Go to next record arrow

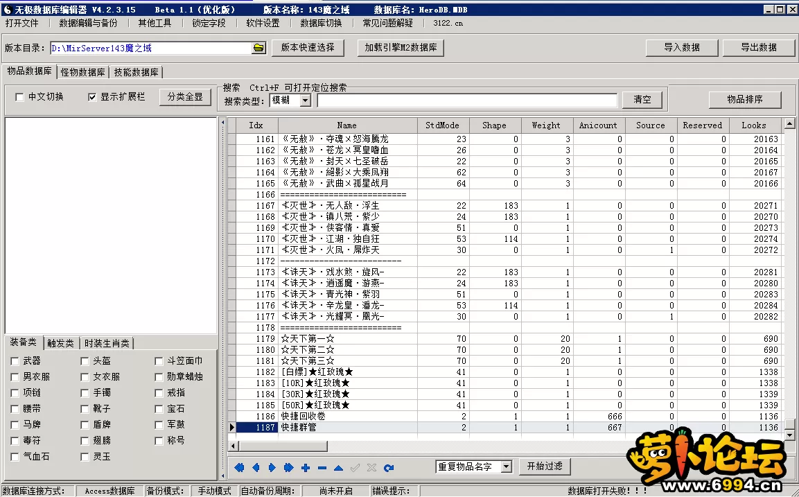tap(272, 467)
